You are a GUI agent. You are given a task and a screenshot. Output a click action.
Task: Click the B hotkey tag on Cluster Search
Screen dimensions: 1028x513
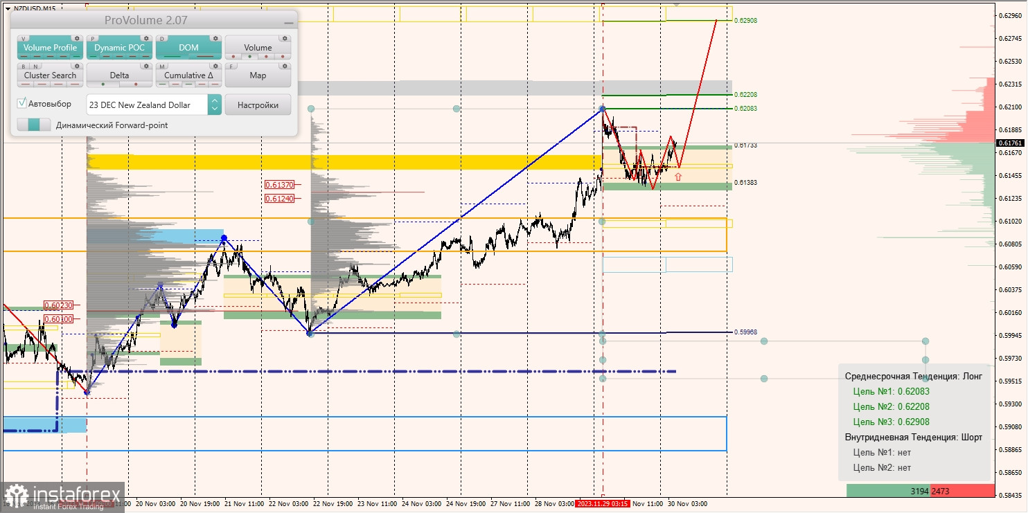coord(24,66)
